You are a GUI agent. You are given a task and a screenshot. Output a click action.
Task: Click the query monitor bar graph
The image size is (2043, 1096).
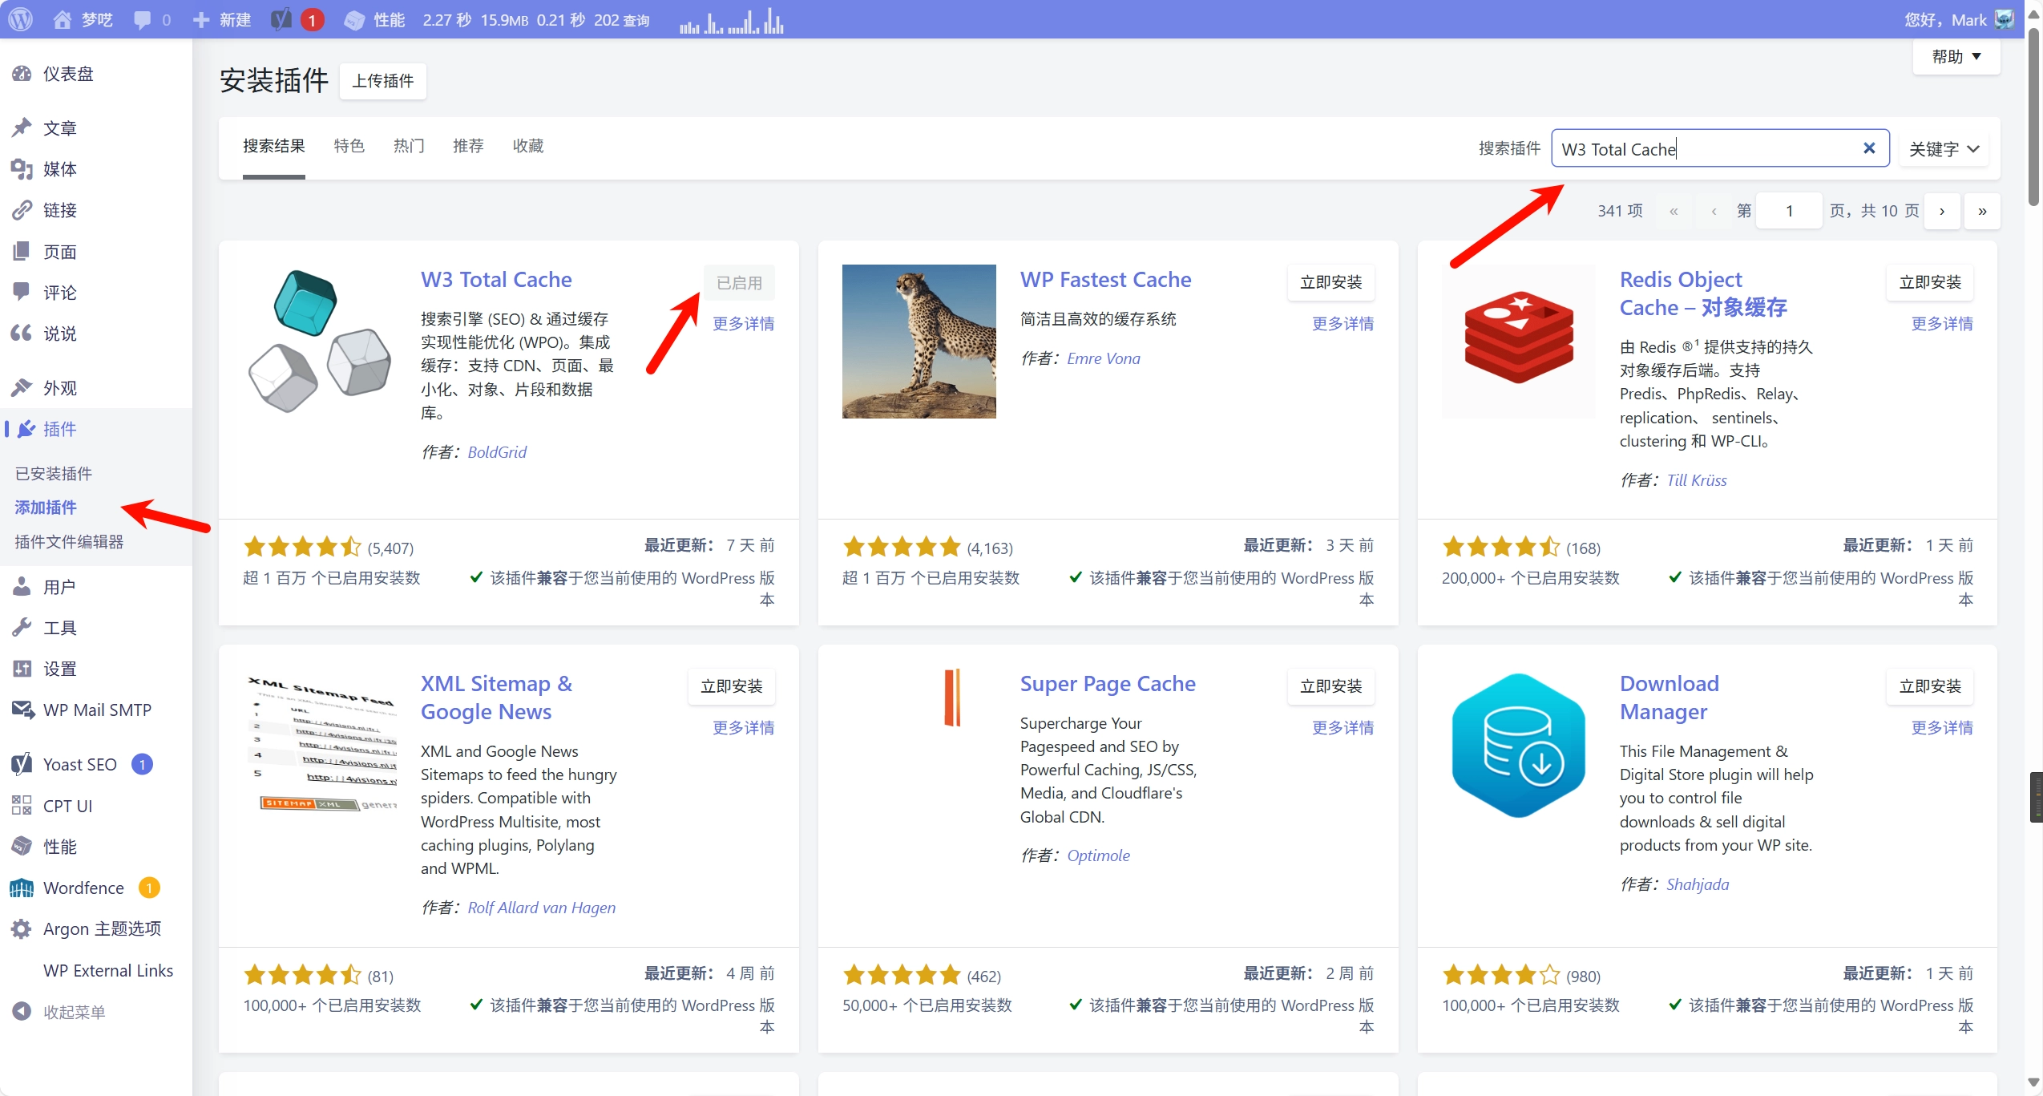[x=731, y=20]
